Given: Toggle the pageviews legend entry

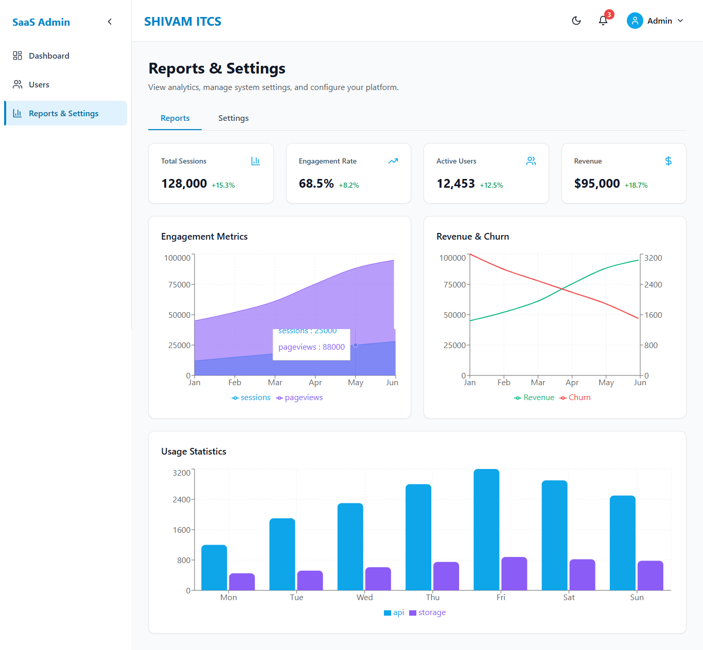Looking at the screenshot, I should pos(300,398).
